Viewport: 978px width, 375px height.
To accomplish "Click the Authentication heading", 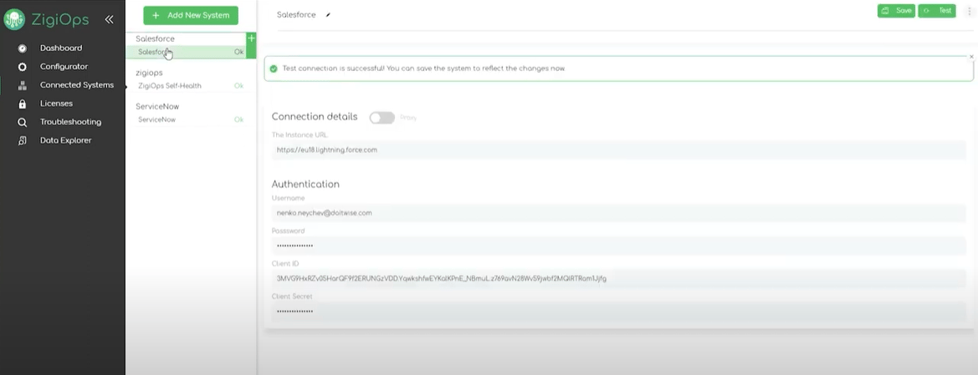I will [x=305, y=185].
